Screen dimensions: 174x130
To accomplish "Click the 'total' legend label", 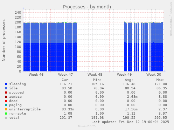I will (14, 118).
